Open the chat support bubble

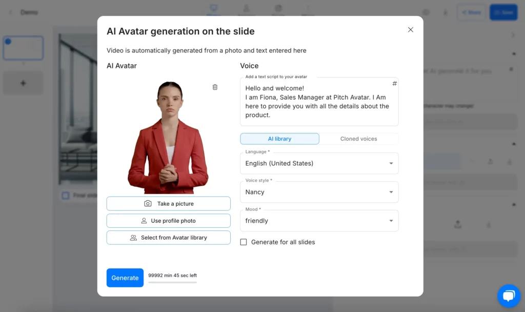pos(509,296)
